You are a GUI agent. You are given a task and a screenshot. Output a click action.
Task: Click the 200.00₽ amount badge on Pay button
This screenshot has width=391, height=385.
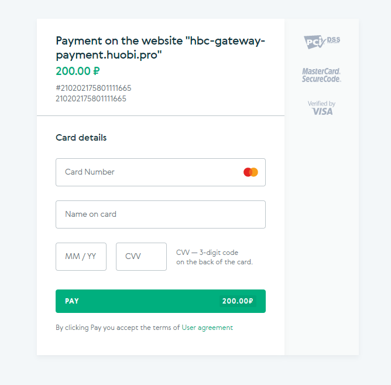click(238, 301)
